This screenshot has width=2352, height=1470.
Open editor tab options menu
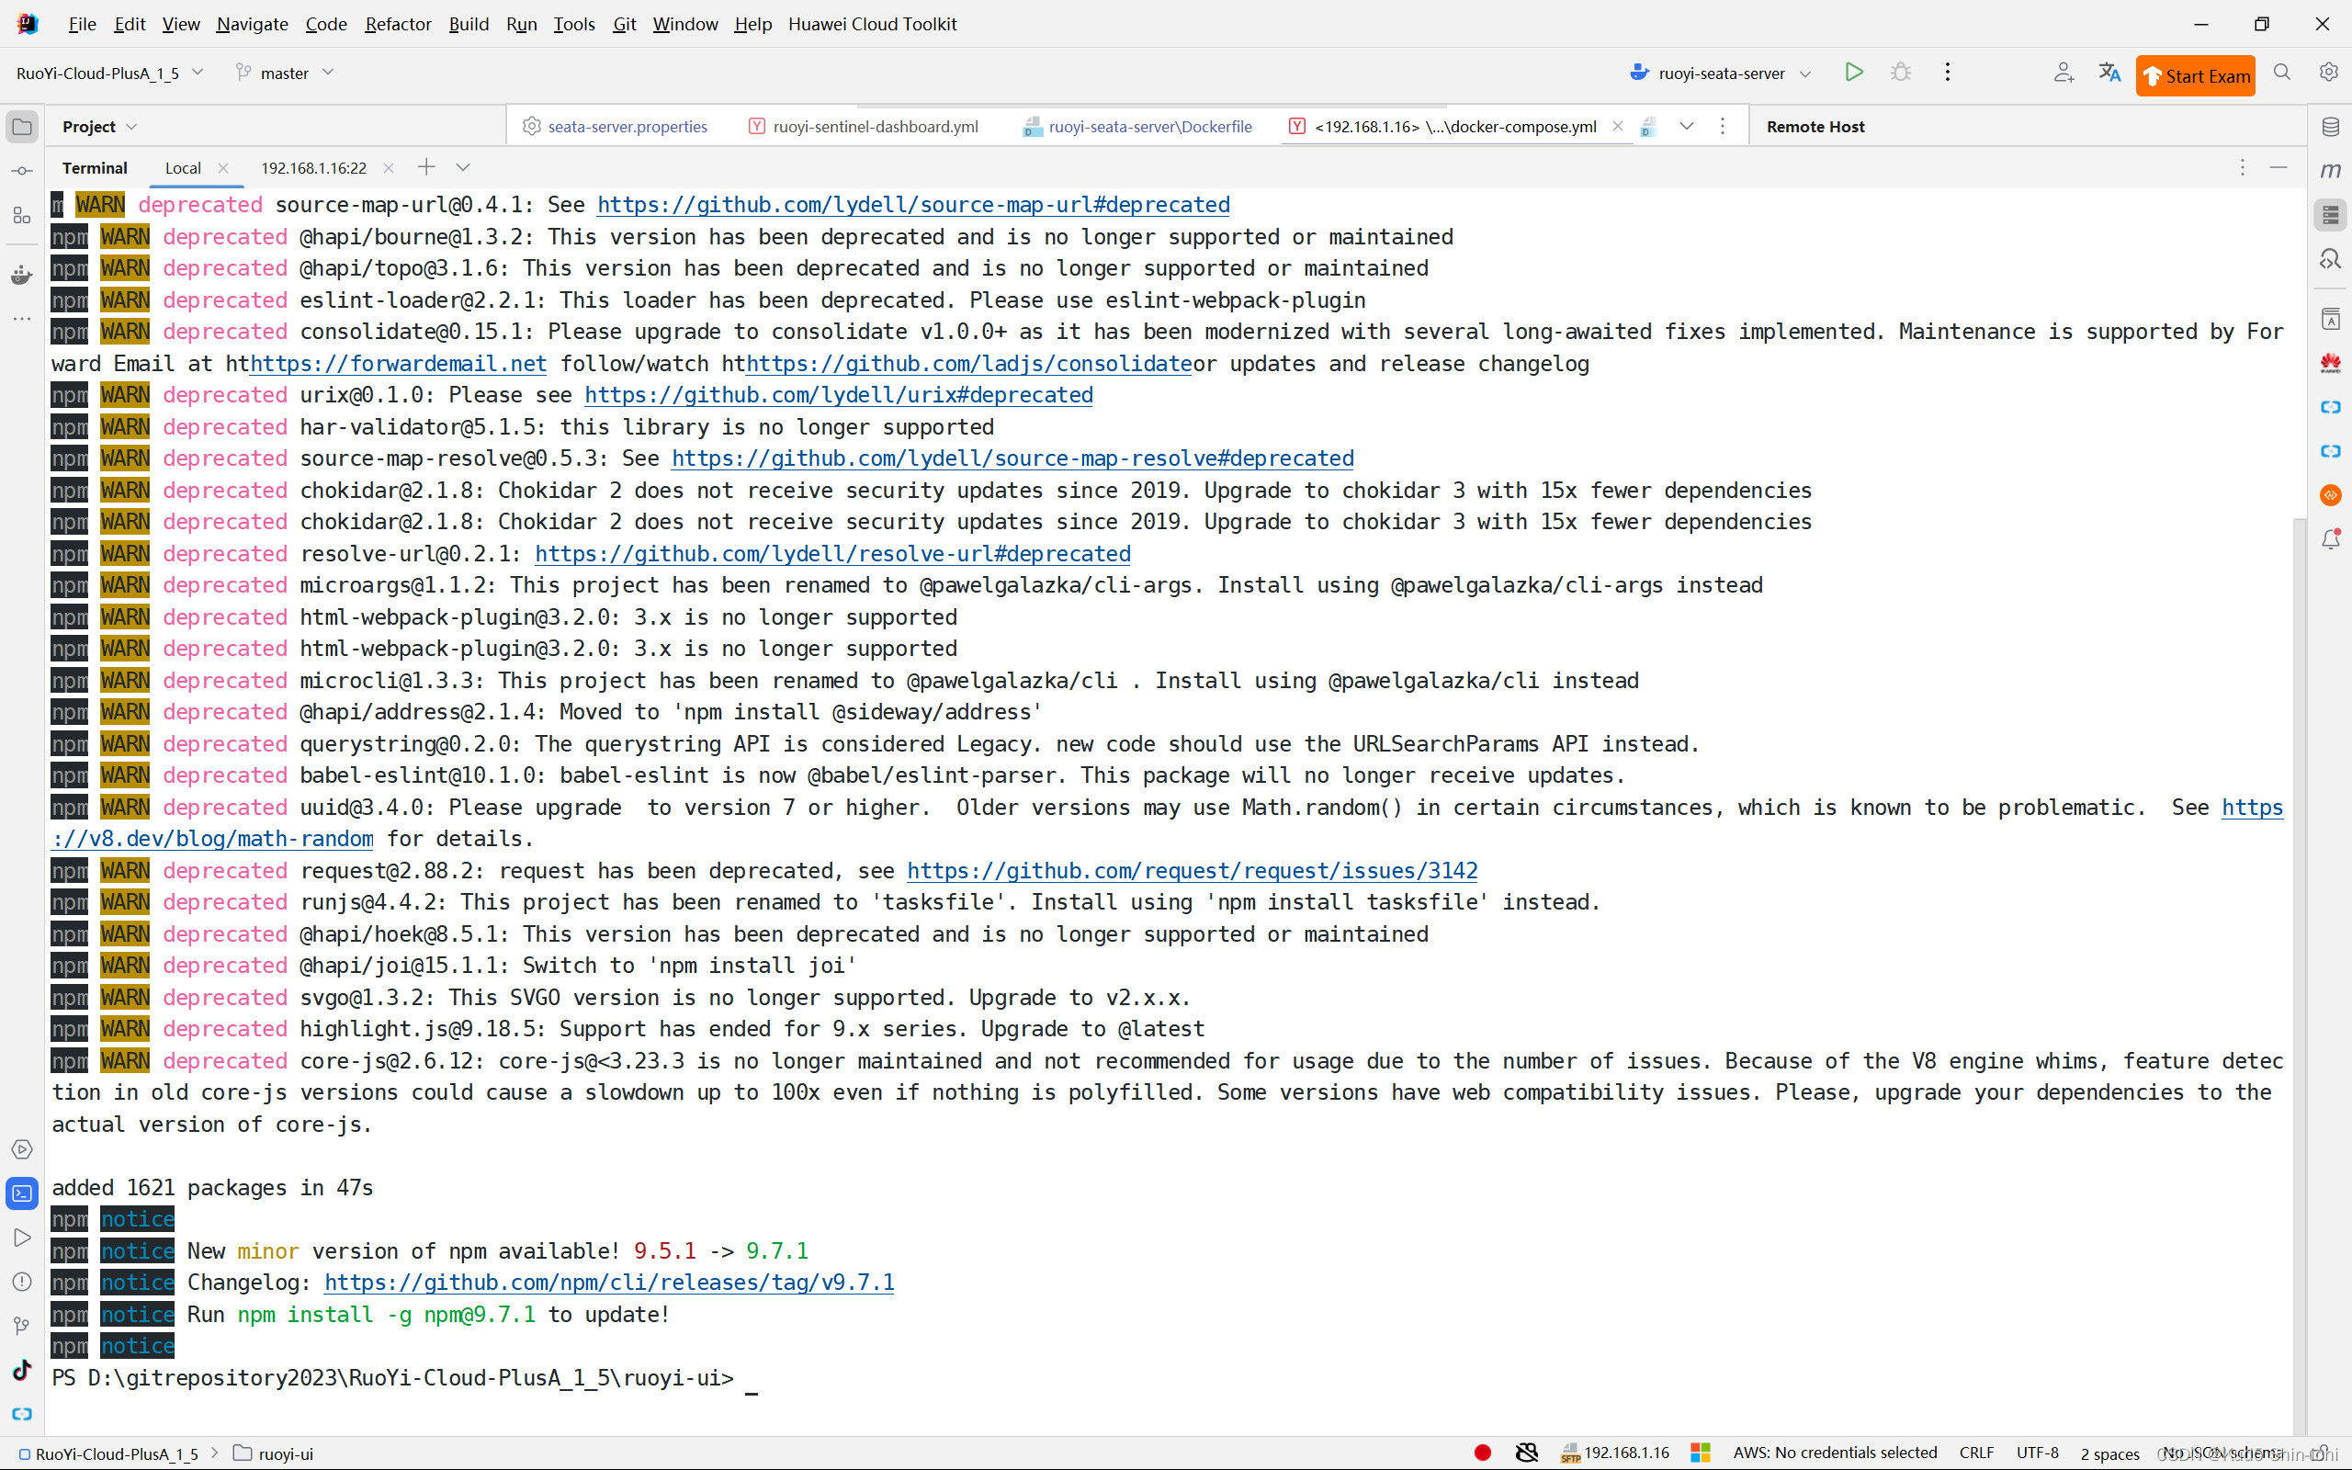tap(1723, 127)
